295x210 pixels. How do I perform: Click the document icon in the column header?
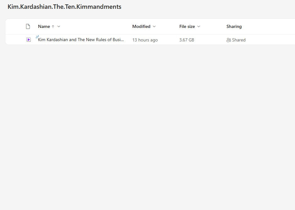pos(28,26)
